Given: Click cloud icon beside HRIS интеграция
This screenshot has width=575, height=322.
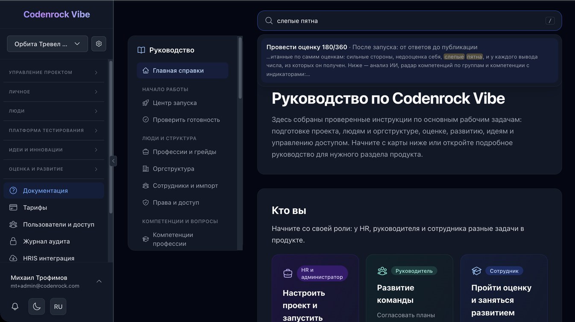Looking at the screenshot, I should [x=13, y=258].
